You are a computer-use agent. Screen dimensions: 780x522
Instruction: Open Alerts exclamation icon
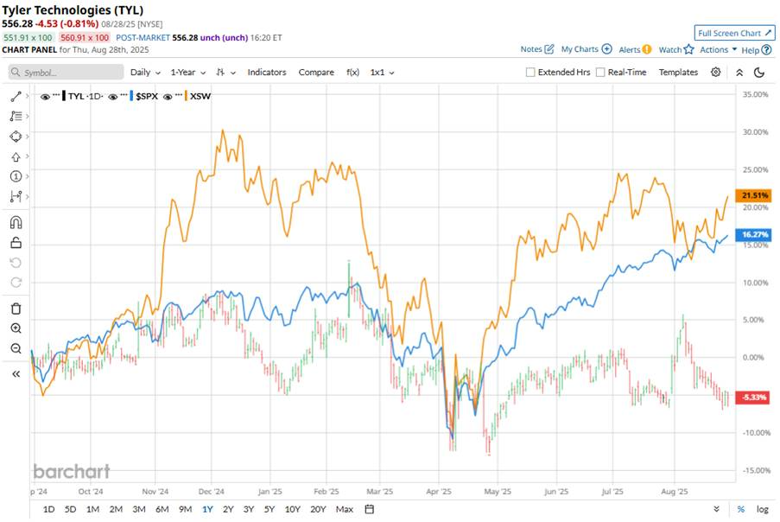tap(647, 49)
